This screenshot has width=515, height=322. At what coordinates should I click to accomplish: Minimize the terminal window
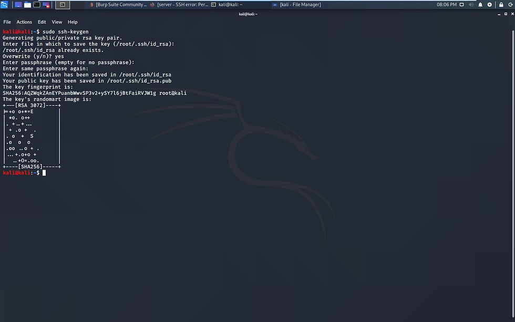[x=499, y=14]
